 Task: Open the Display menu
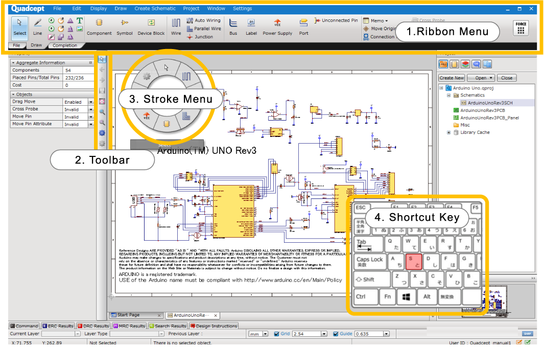pos(99,8)
